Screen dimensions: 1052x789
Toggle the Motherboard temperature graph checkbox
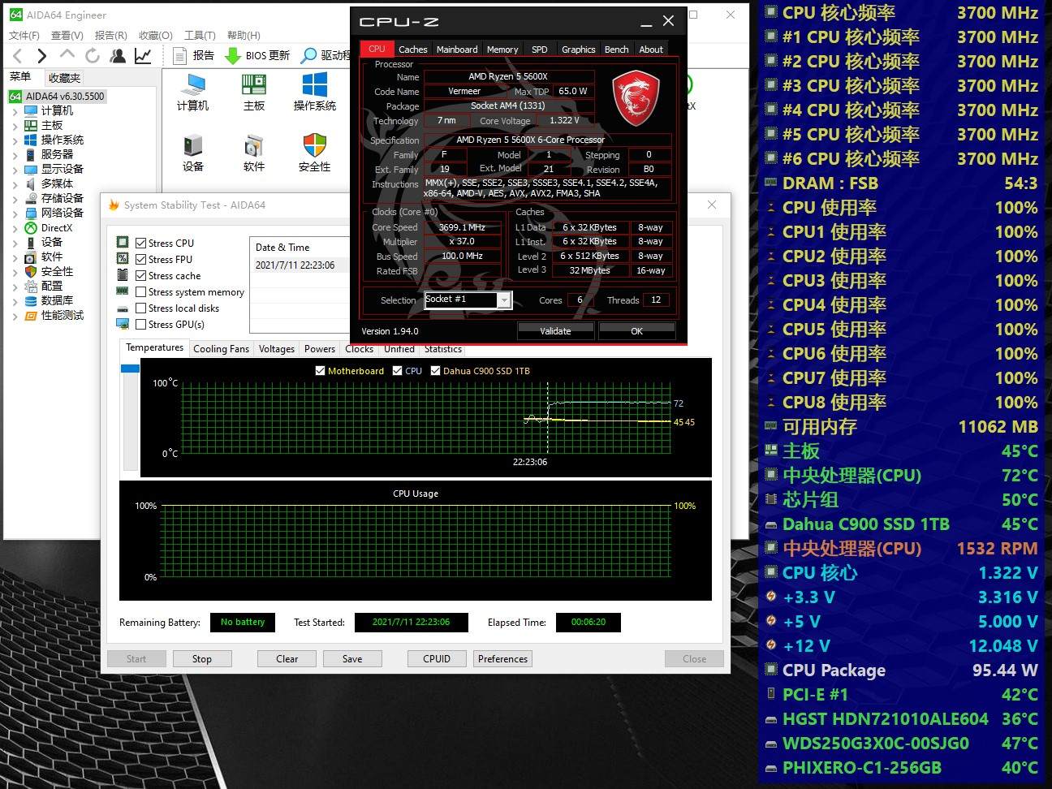(320, 370)
